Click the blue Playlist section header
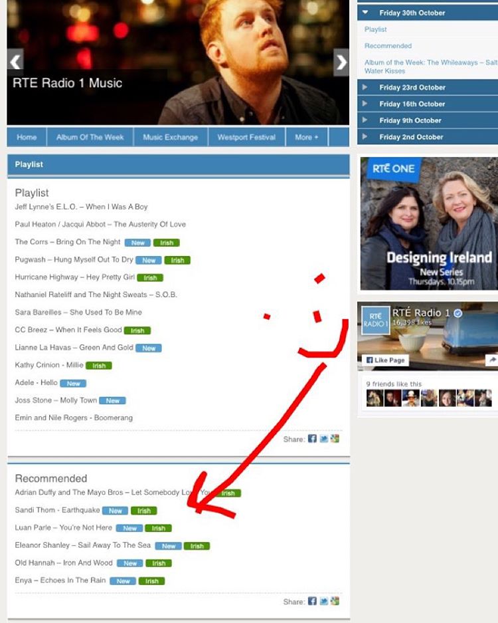 coord(178,164)
